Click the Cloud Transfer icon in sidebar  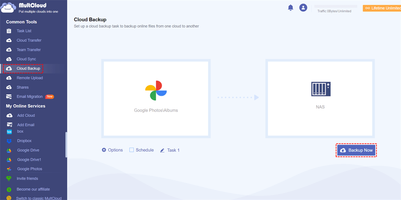pos(9,40)
